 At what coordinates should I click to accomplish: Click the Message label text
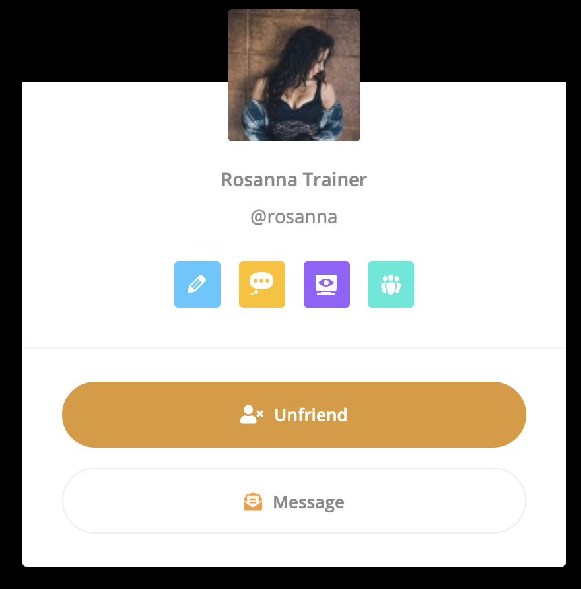308,502
